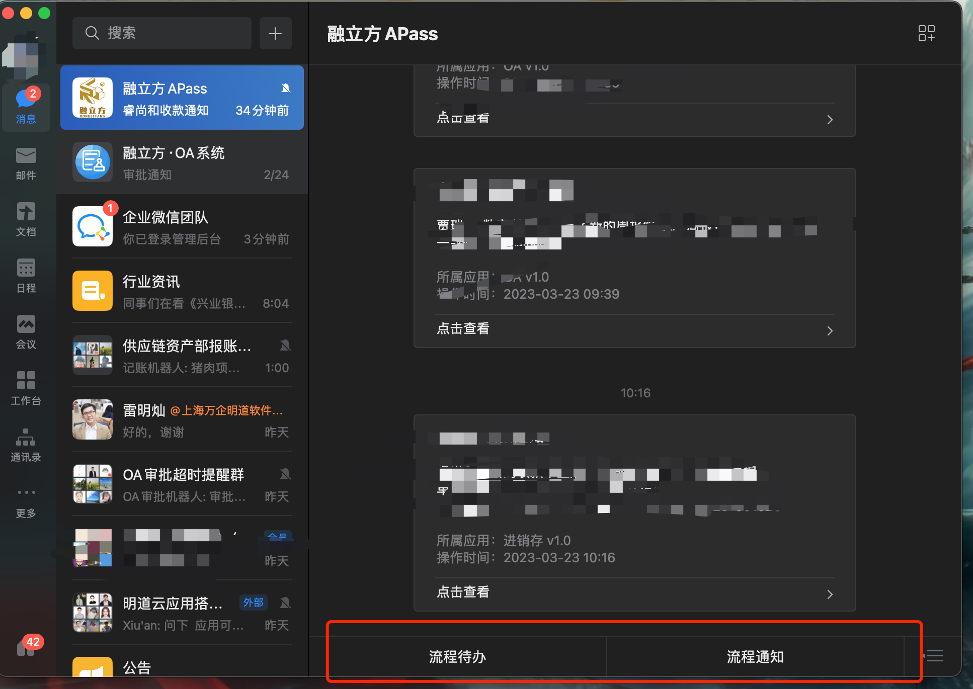Open the 更多 more options menu
973x689 pixels.
(26, 502)
